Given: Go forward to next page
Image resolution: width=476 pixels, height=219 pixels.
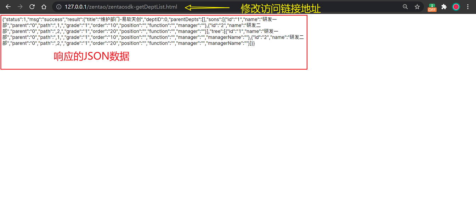Looking at the screenshot, I should click(20, 7).
